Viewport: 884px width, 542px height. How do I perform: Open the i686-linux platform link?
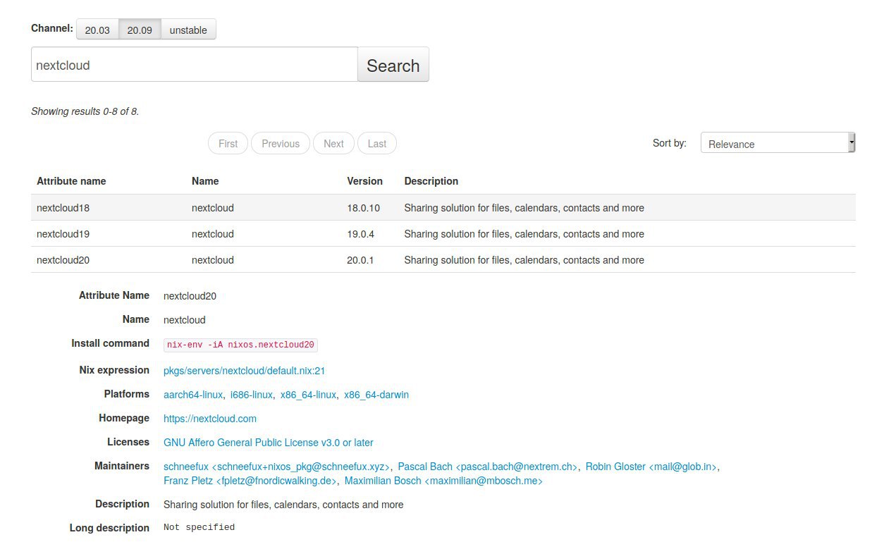[252, 395]
